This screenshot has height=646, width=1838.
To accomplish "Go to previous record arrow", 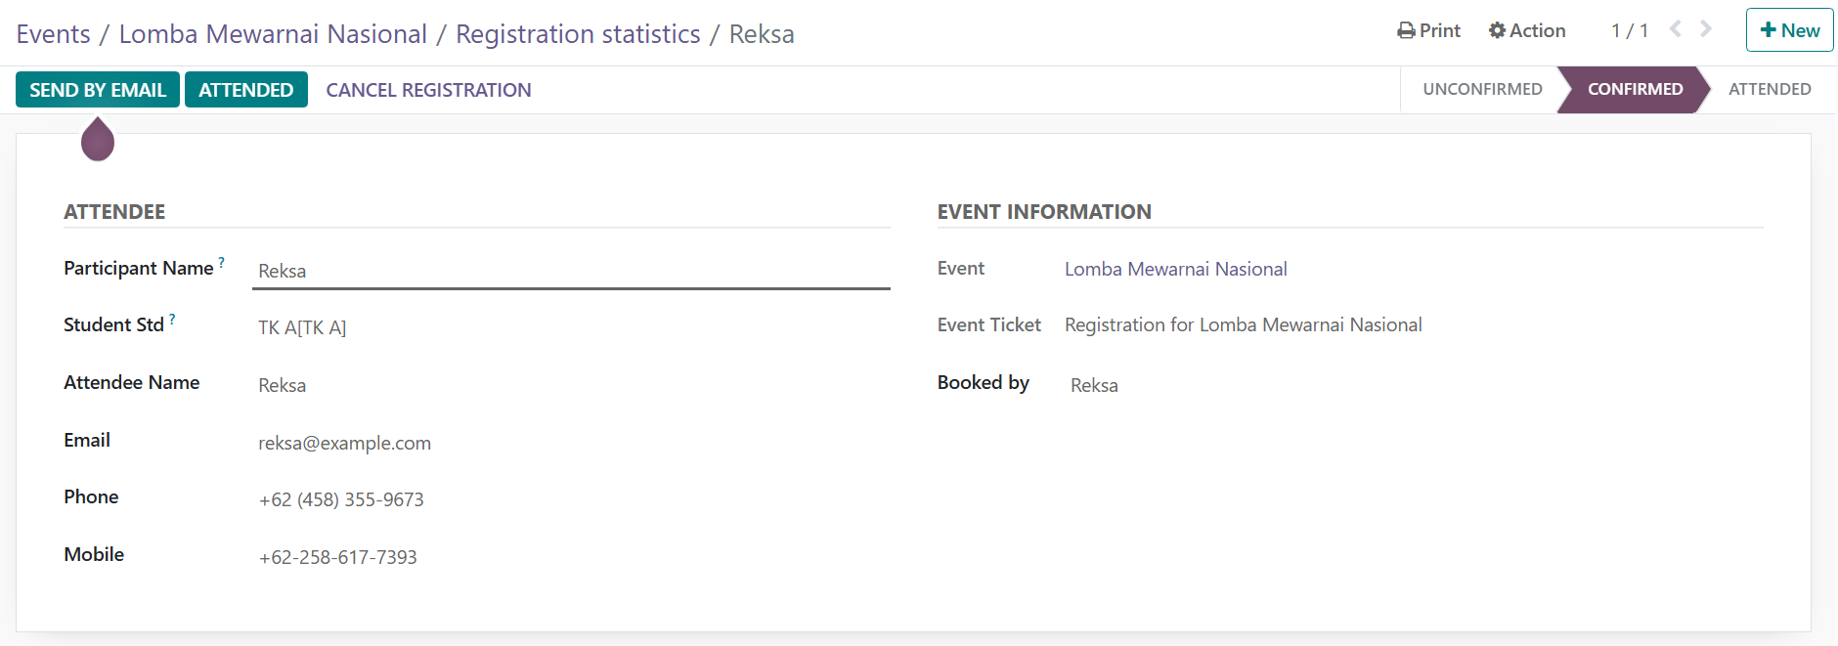I will [x=1676, y=29].
